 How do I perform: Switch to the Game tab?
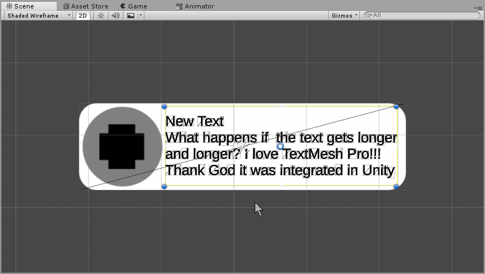[134, 6]
